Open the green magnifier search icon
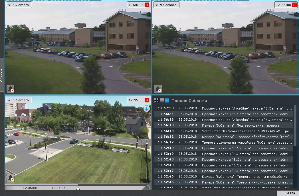Screen dimensions: 299x196 pyautogui.click(x=148, y=187)
